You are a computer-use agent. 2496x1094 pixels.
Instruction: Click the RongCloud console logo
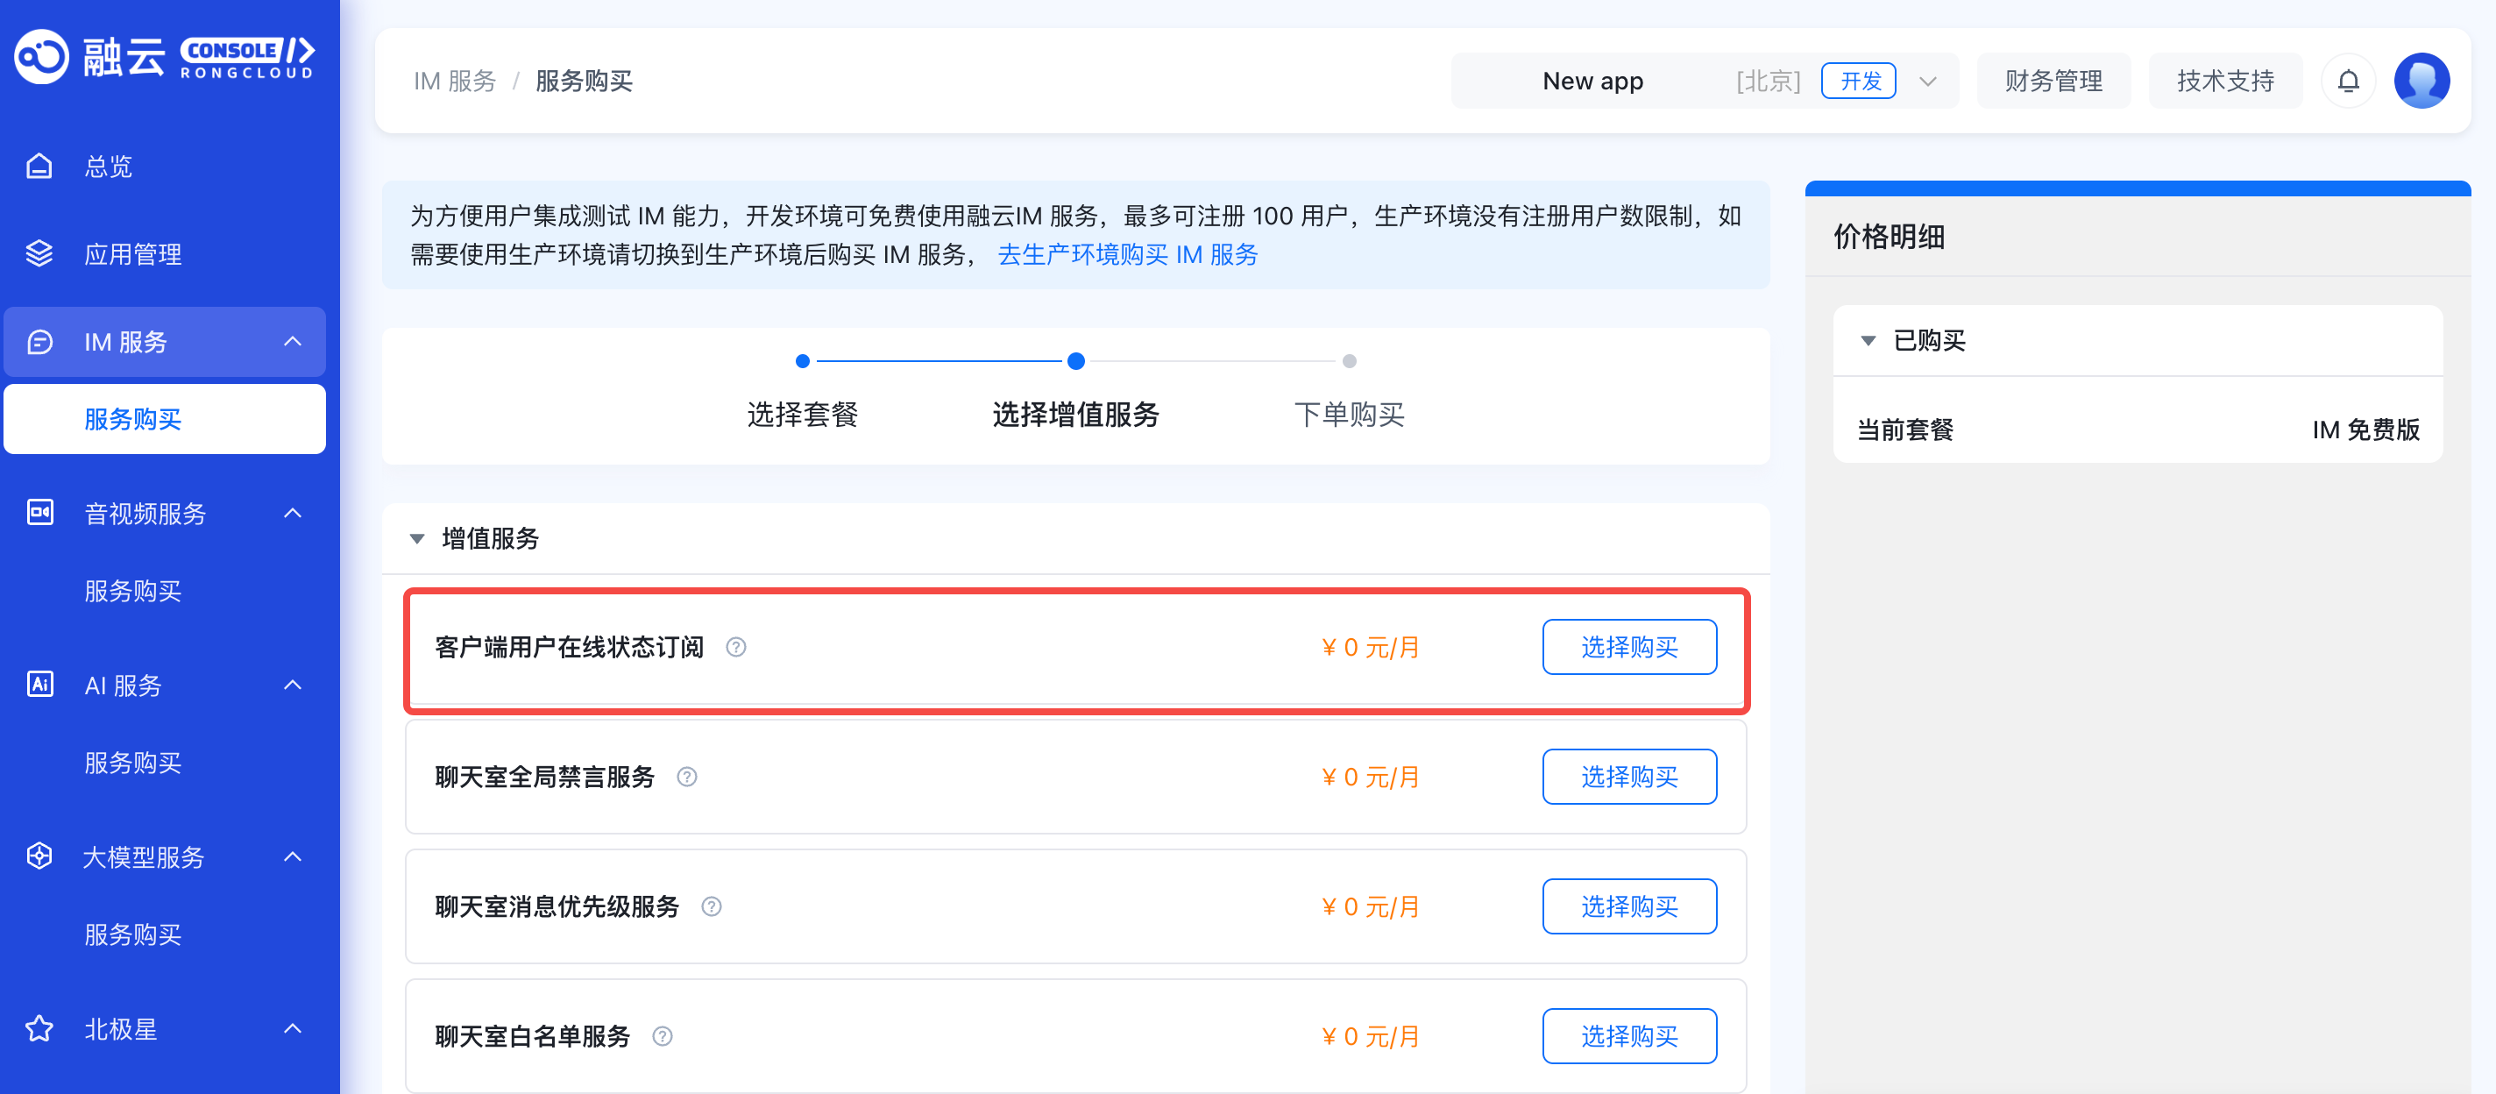164,56
